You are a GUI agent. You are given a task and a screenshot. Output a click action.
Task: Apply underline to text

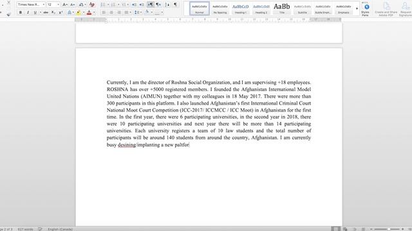[35, 13]
